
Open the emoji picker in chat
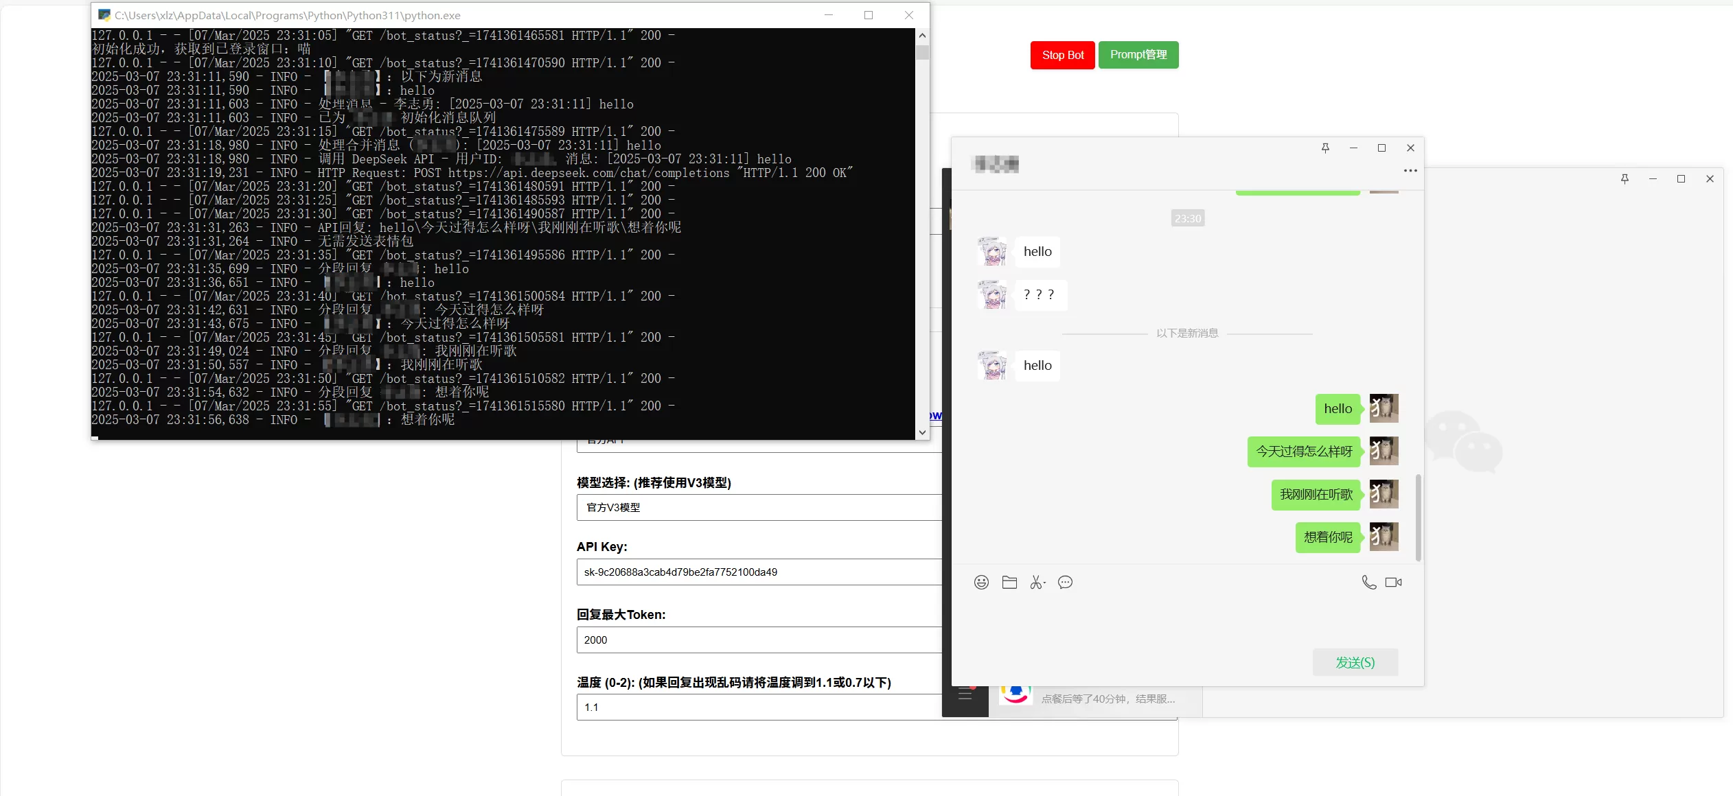pos(981,583)
